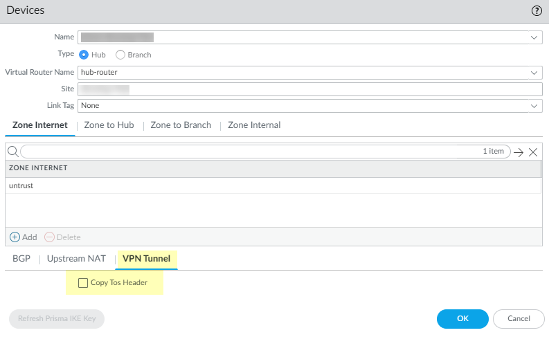This screenshot has width=549, height=337.
Task: Open the Virtual Router Name dropdown
Action: point(534,72)
